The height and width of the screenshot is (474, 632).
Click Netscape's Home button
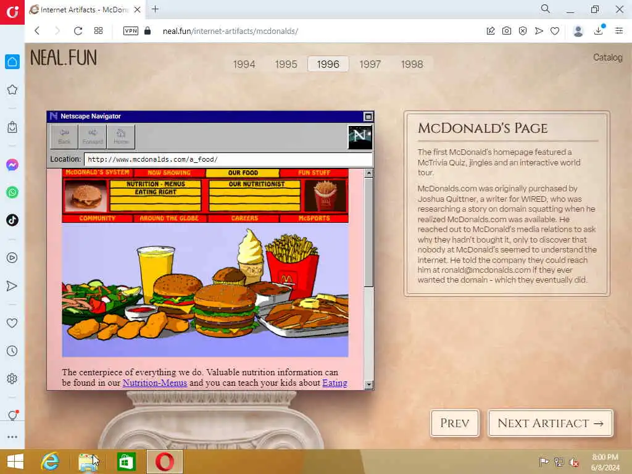pos(121,136)
